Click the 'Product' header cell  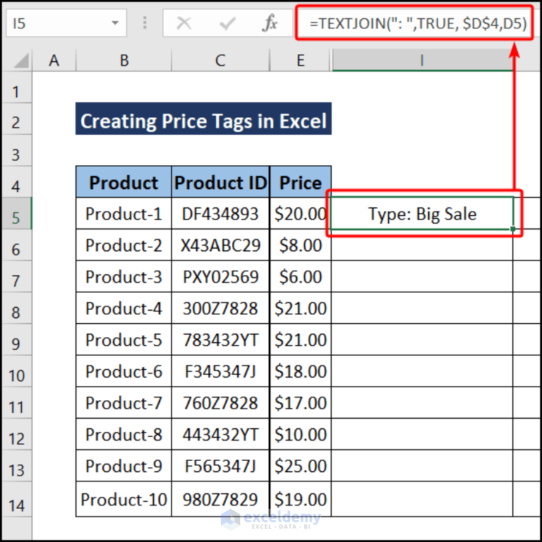[x=124, y=182]
